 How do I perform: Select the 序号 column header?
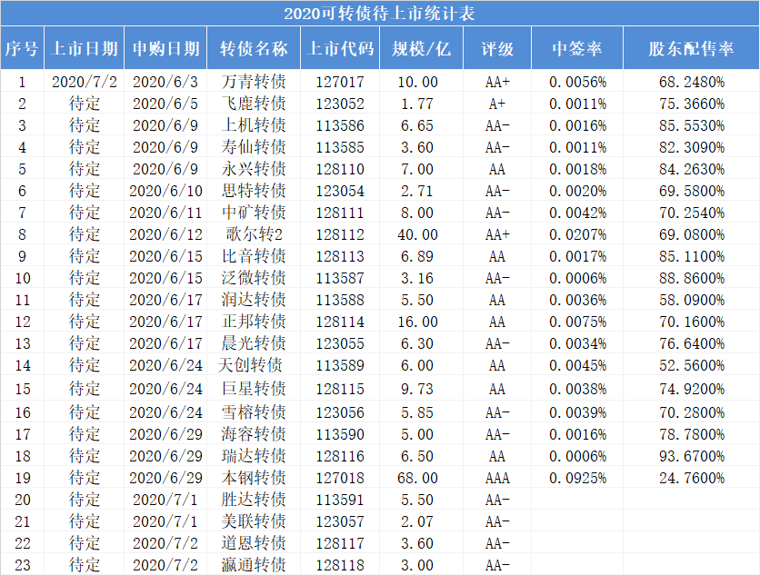[22, 48]
